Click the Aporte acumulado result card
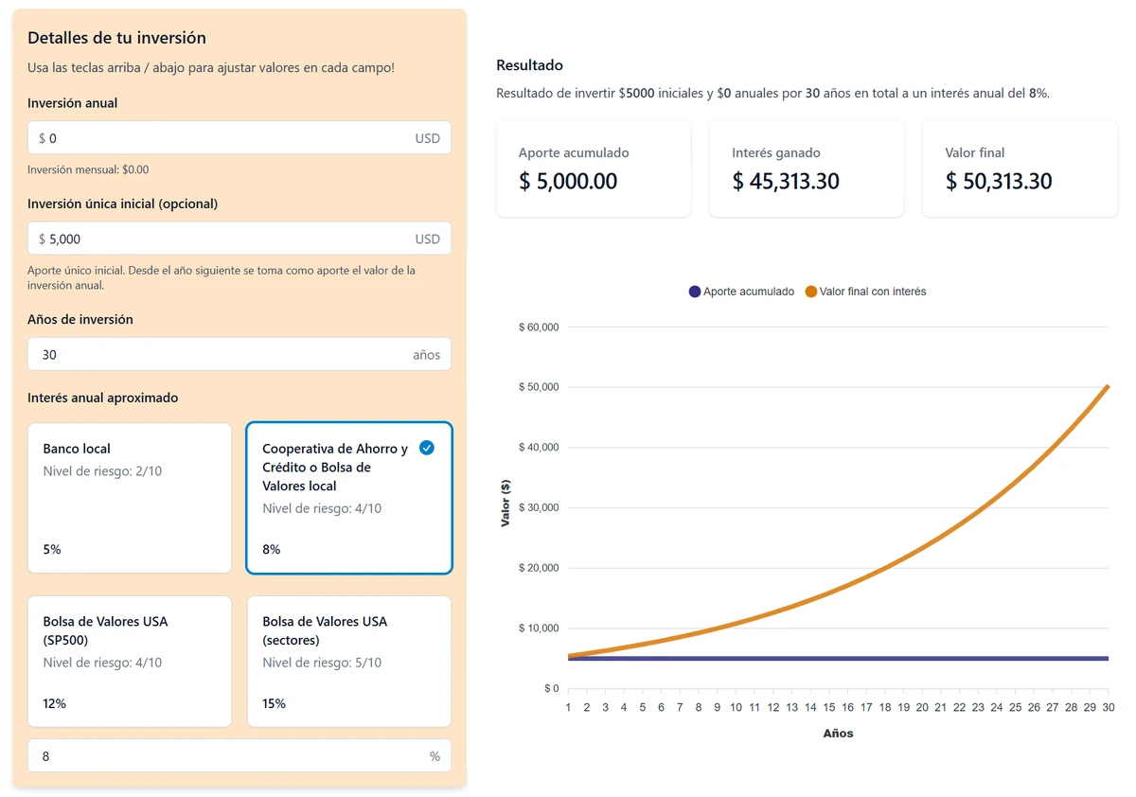Image resolution: width=1136 pixels, height=797 pixels. coord(594,168)
